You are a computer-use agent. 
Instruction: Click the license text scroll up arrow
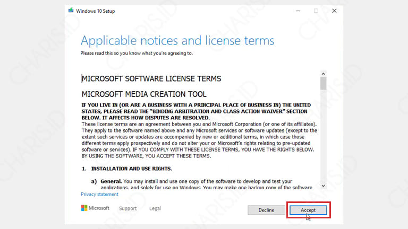[323, 74]
